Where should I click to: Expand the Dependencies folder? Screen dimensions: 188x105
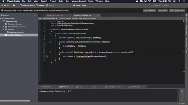4,27
